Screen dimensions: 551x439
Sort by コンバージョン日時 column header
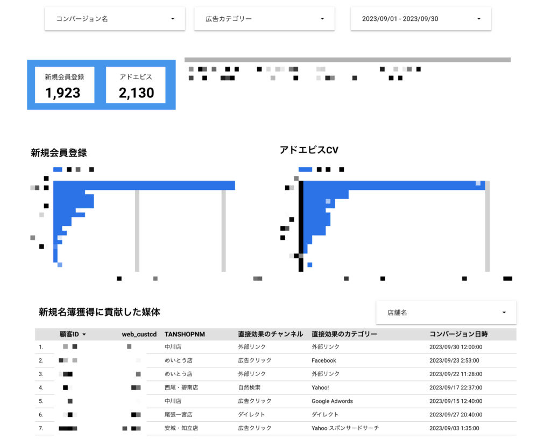458,334
